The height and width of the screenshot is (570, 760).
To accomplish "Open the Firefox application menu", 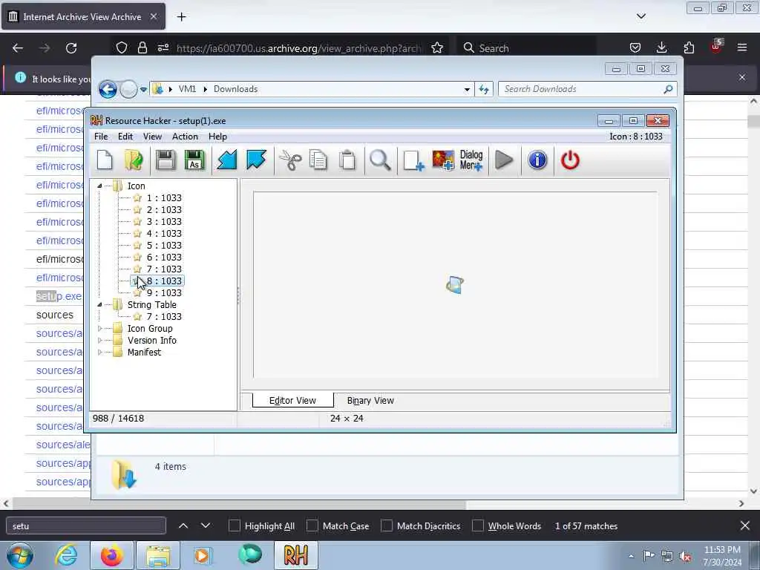I will pyautogui.click(x=742, y=47).
